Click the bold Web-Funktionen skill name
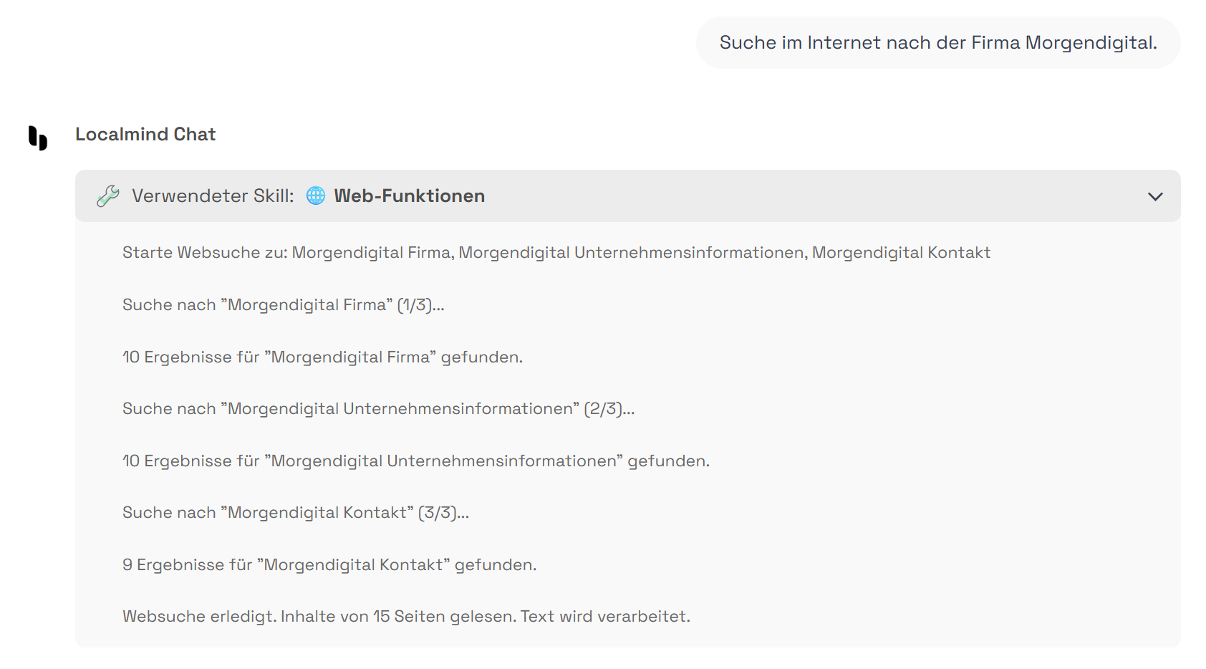The width and height of the screenshot is (1206, 669). (409, 196)
